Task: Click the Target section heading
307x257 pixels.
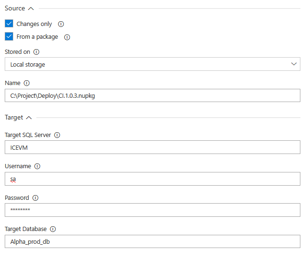Action: point(14,117)
